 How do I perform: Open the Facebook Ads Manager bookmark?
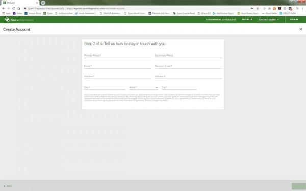(159, 13)
